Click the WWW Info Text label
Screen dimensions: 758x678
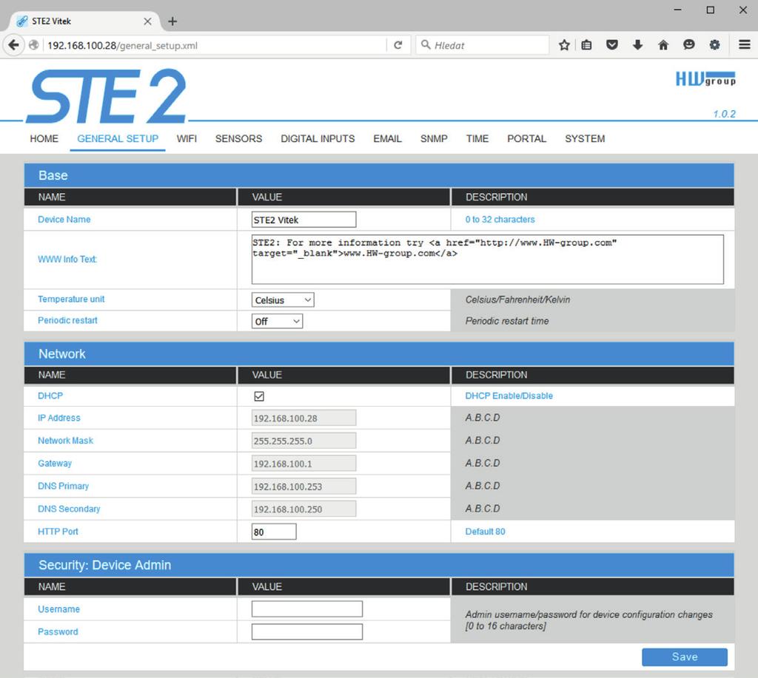pyautogui.click(x=67, y=260)
